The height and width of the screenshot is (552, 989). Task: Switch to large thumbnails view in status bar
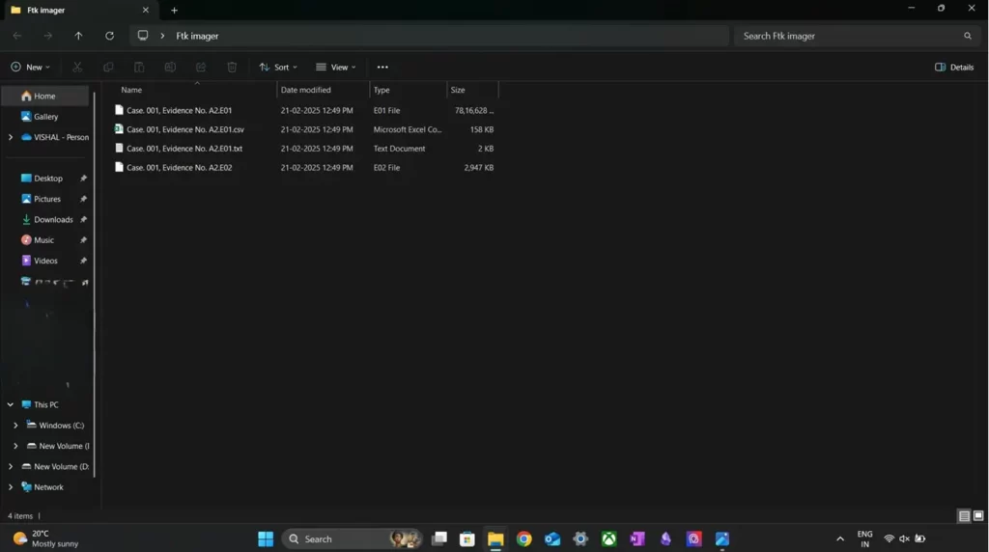coord(978,516)
